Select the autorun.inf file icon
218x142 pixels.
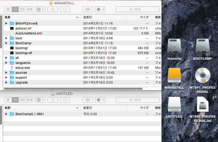coord(12,28)
